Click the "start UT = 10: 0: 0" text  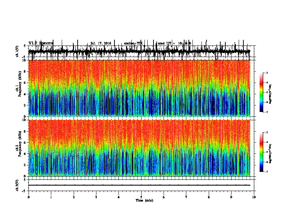(174, 43)
